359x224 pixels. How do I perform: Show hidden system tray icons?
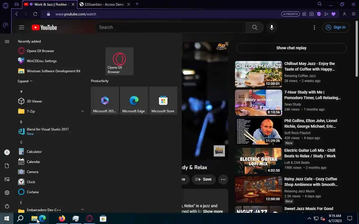coord(309,218)
